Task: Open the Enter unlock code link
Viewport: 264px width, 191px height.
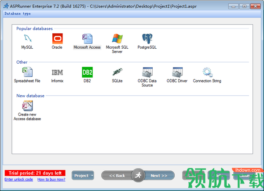Action: (x=18, y=180)
